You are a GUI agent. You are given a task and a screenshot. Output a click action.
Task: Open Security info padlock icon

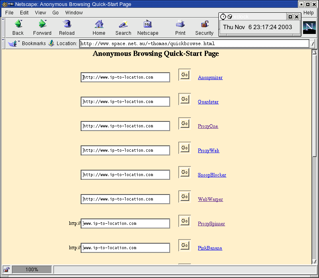click(205, 24)
